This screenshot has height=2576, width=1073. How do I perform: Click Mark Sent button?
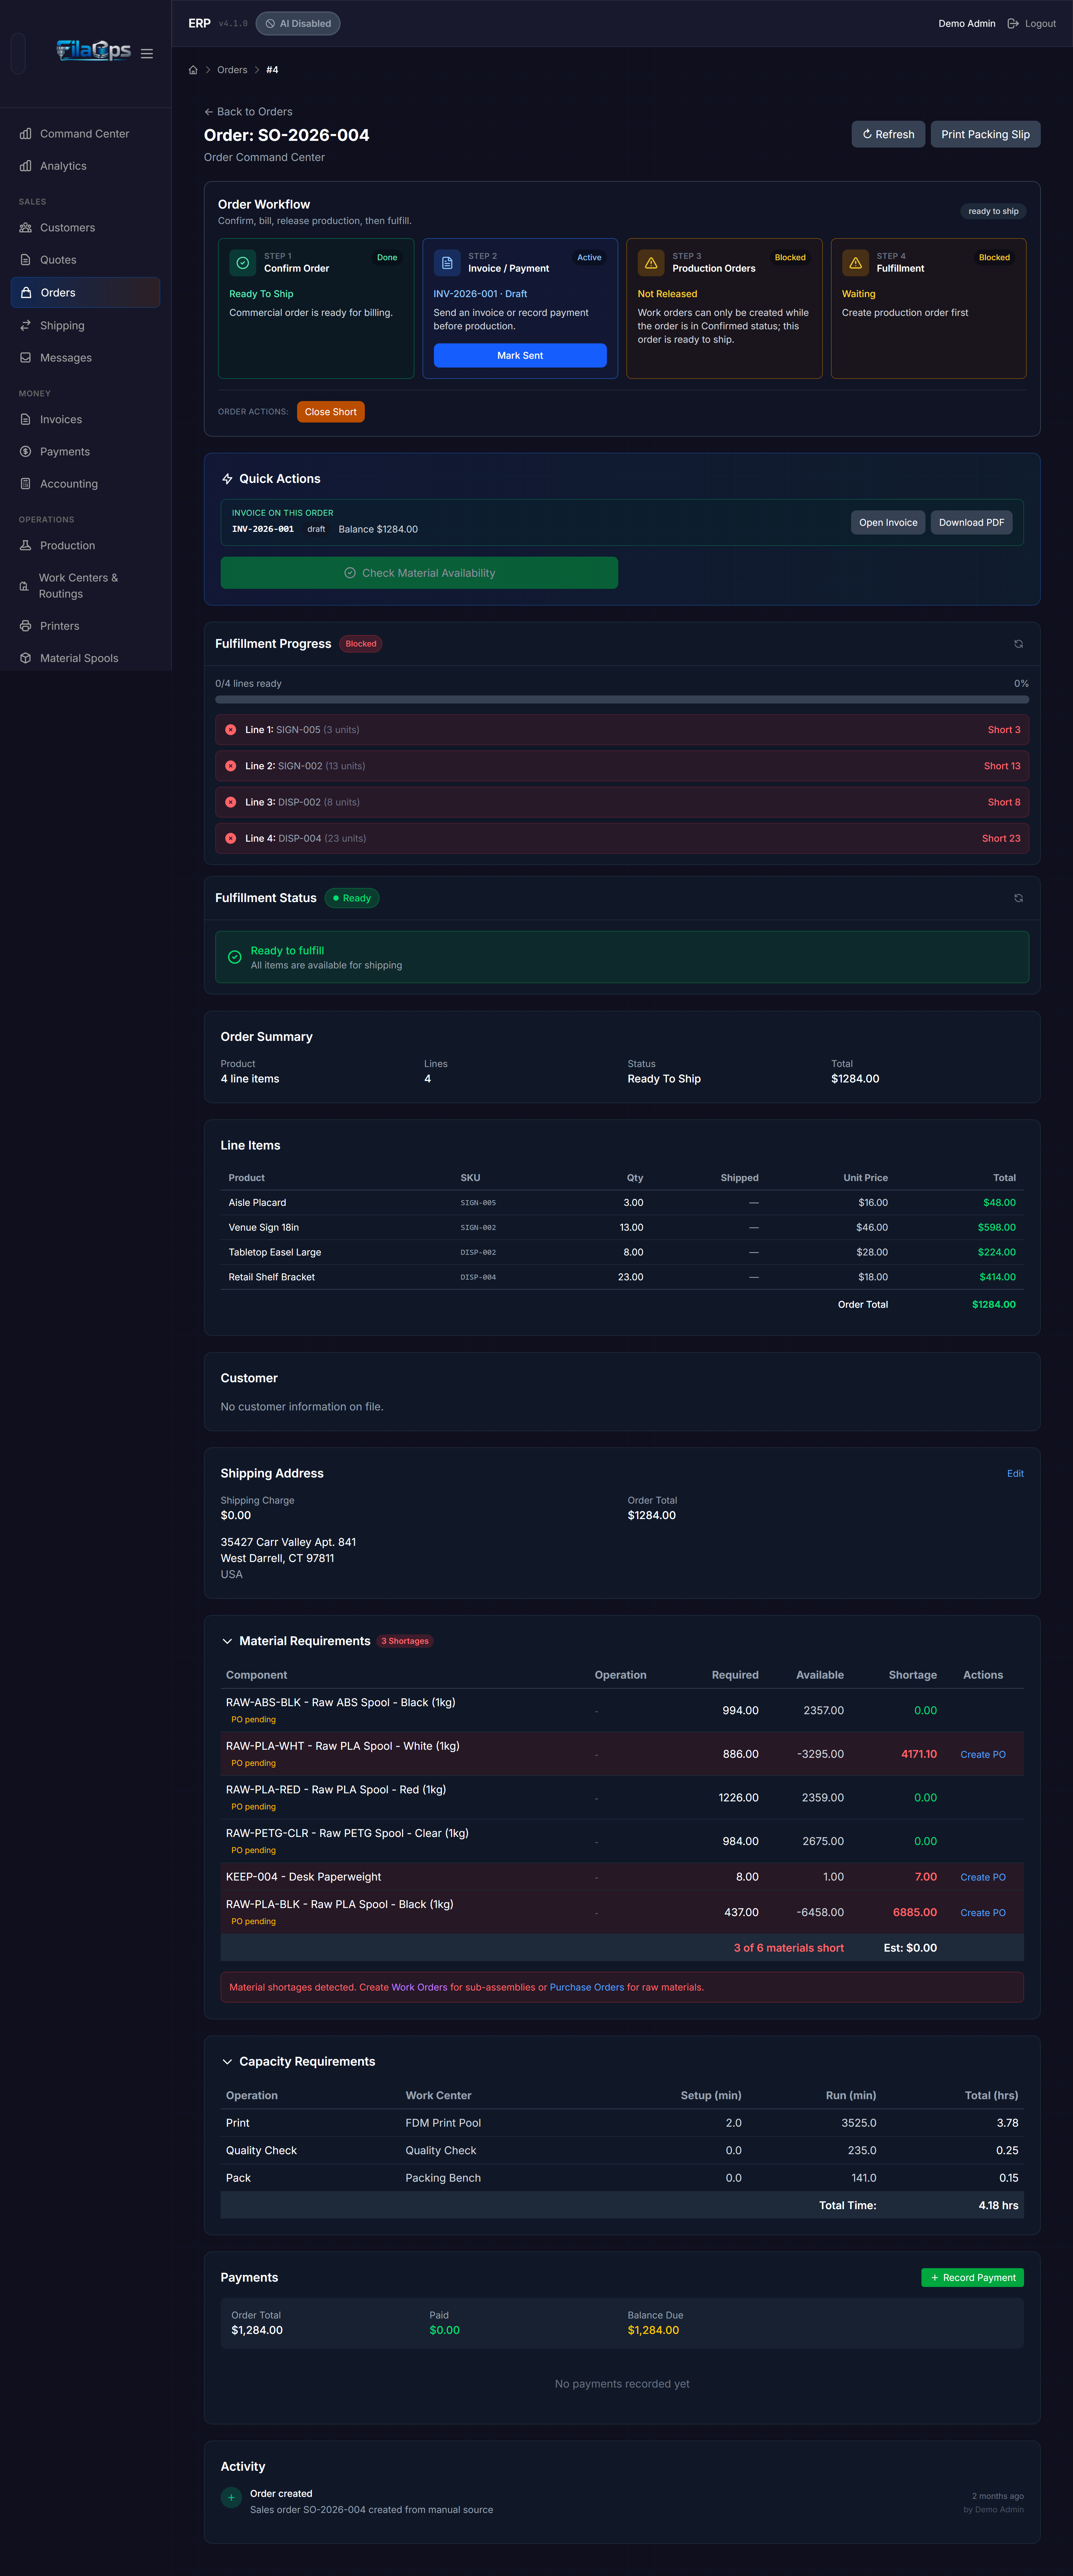(520, 356)
